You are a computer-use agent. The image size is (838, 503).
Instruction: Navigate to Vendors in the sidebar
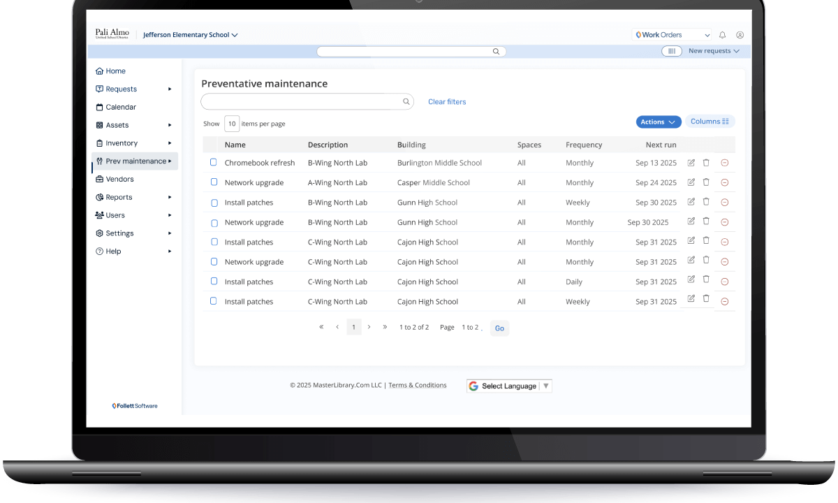point(119,180)
